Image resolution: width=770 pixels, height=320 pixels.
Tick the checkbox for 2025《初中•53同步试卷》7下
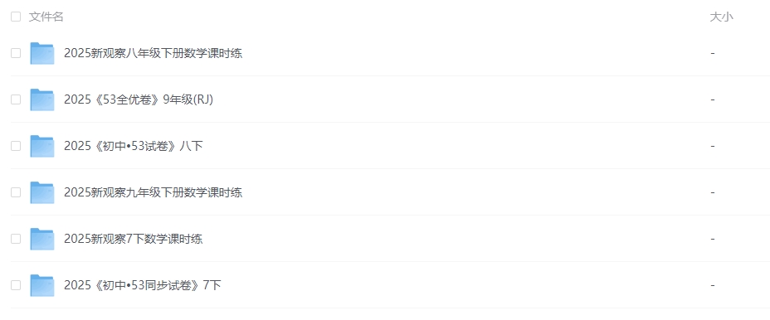coord(16,285)
